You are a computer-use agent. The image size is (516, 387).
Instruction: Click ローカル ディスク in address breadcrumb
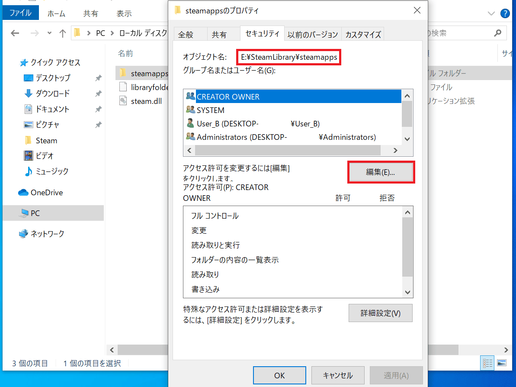tap(143, 33)
